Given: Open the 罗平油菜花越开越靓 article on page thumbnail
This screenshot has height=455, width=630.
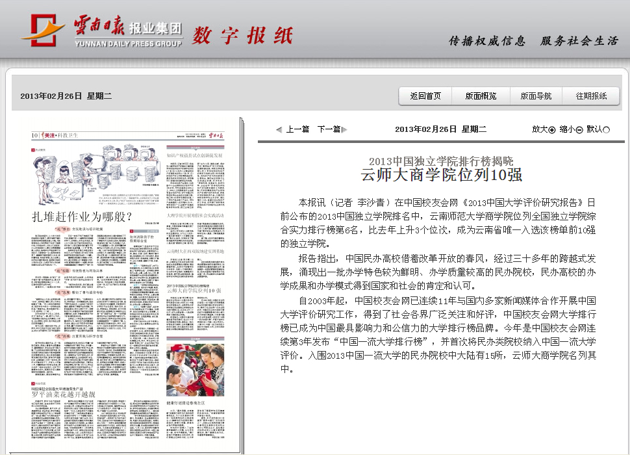Looking at the screenshot, I should click(64, 395).
